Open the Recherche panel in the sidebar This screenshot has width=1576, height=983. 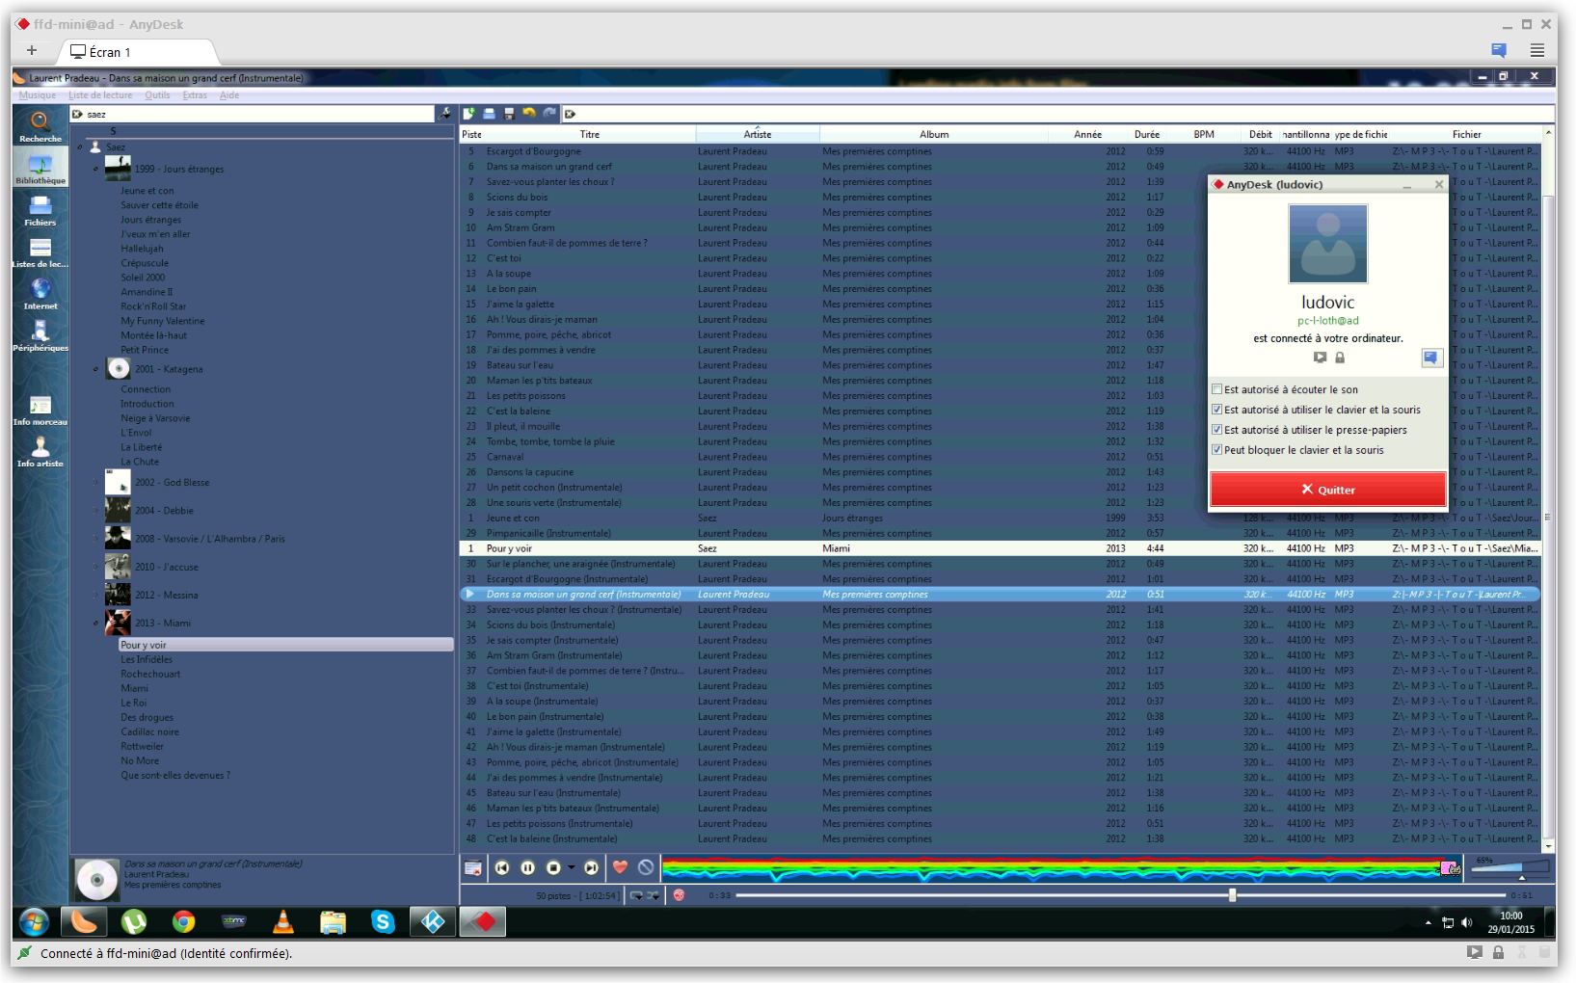pyautogui.click(x=40, y=128)
